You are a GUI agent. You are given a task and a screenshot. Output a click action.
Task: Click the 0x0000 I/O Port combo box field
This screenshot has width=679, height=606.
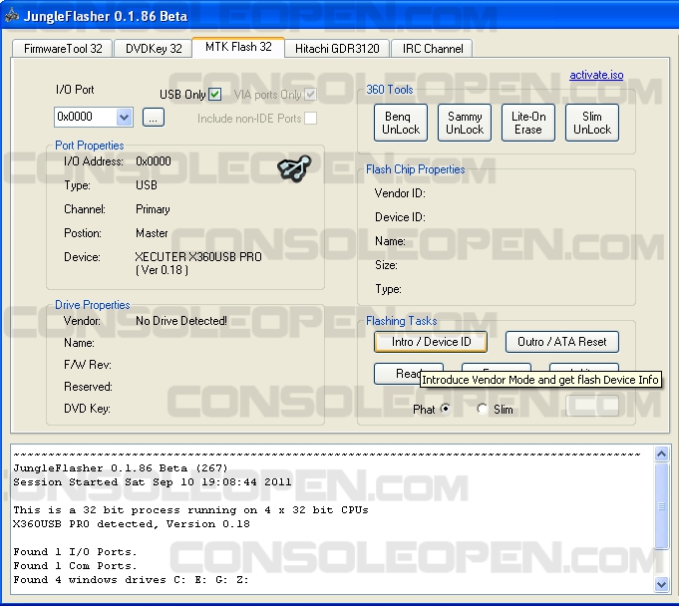click(x=94, y=117)
